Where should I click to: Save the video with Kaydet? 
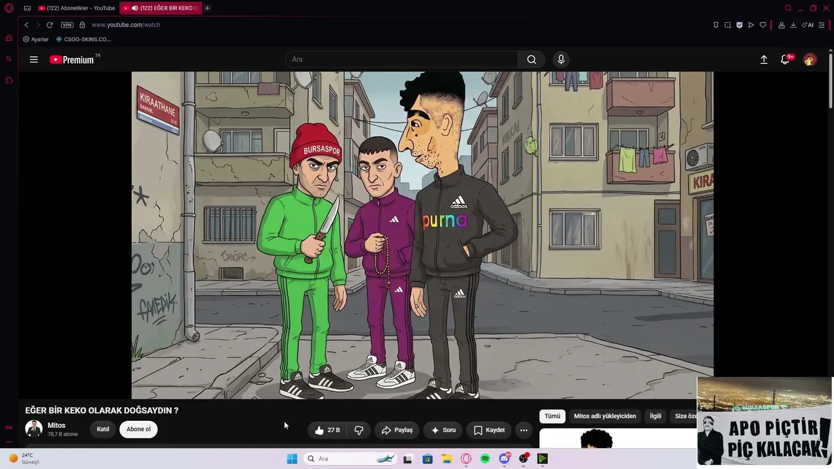[489, 430]
